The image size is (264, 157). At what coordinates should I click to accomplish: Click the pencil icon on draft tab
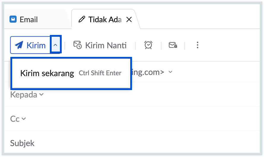[x=81, y=20]
